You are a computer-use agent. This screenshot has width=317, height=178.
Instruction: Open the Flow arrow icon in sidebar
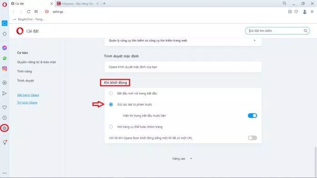tap(5, 93)
